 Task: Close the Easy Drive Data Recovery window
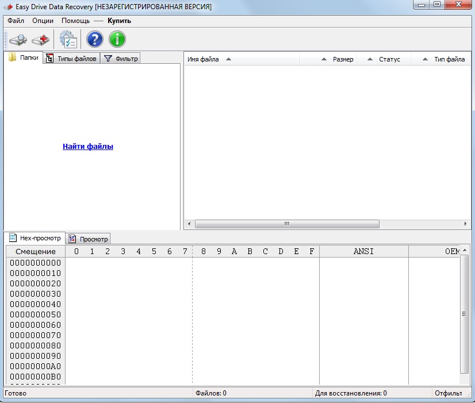coord(458,5)
